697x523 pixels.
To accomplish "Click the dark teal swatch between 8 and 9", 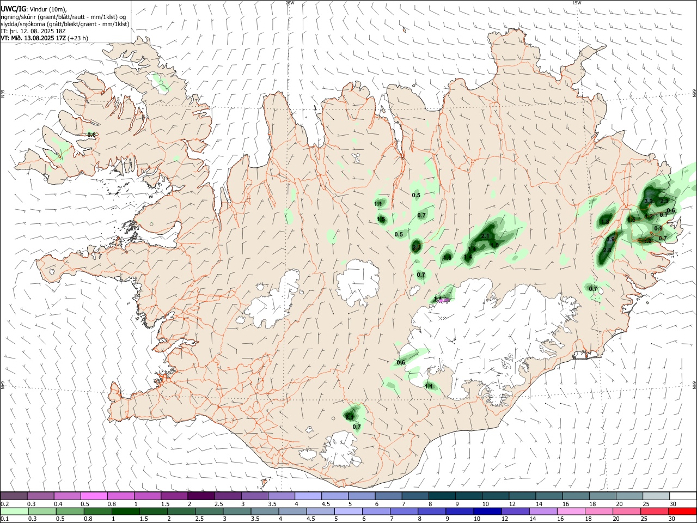I will tap(442, 496).
